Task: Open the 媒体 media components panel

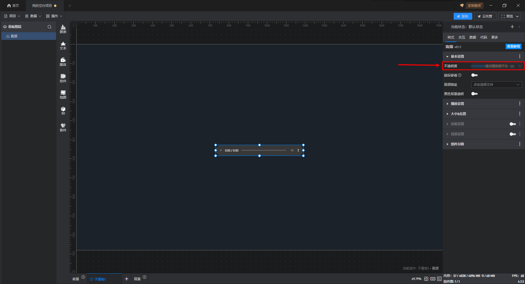Action: [63, 62]
